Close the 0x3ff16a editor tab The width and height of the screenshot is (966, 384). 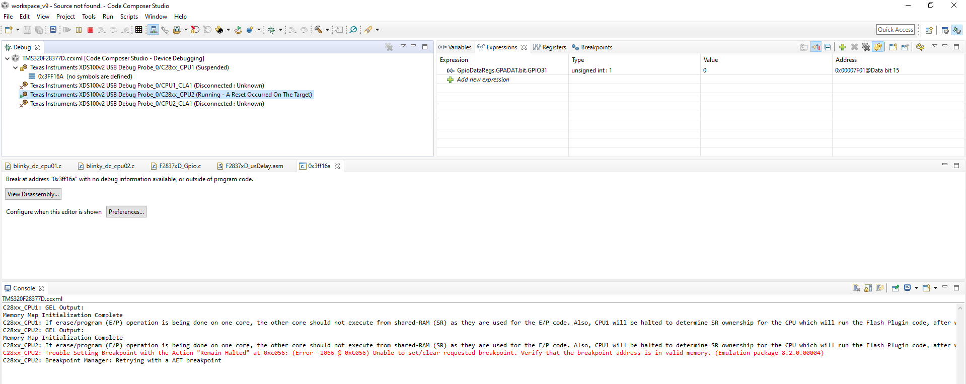point(337,166)
